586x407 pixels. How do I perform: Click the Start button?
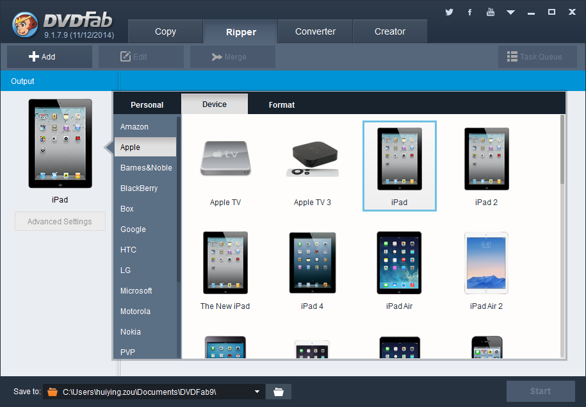(541, 391)
